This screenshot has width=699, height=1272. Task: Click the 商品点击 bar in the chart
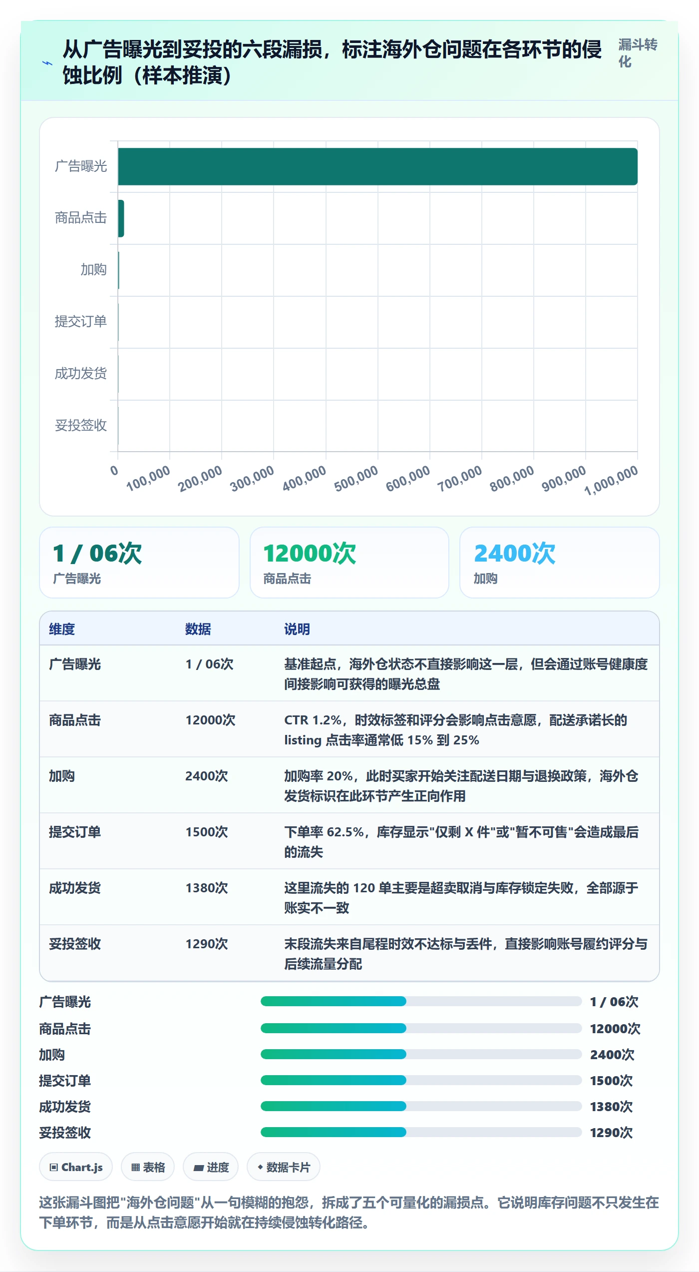(121, 218)
